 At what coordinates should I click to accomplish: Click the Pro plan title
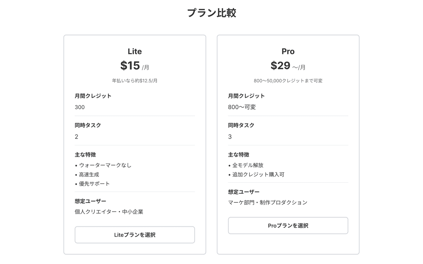coord(288,51)
